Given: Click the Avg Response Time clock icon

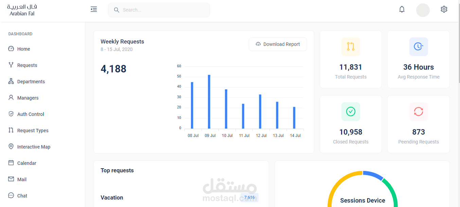Looking at the screenshot, I should 419,47.
